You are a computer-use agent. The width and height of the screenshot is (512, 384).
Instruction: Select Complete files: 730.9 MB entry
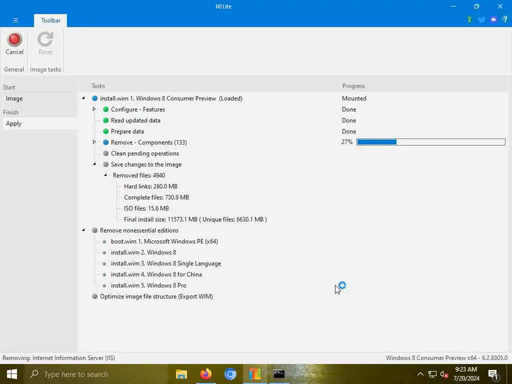pos(156,197)
